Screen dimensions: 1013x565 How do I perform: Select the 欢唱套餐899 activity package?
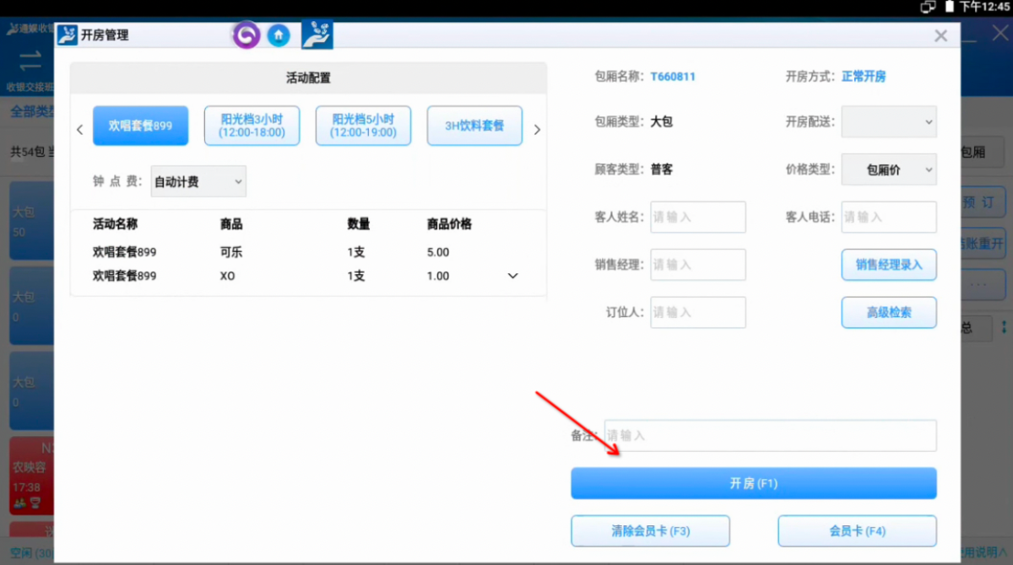(x=140, y=125)
